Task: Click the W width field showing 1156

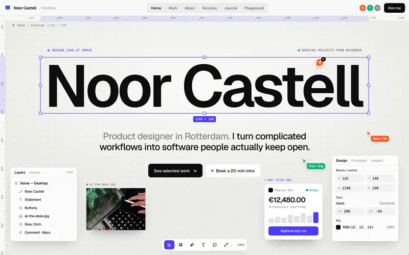Action: coord(350,188)
